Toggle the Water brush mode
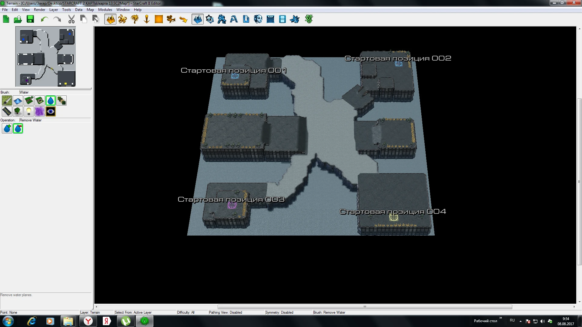Screen dimensions: 582x327 point(51,101)
